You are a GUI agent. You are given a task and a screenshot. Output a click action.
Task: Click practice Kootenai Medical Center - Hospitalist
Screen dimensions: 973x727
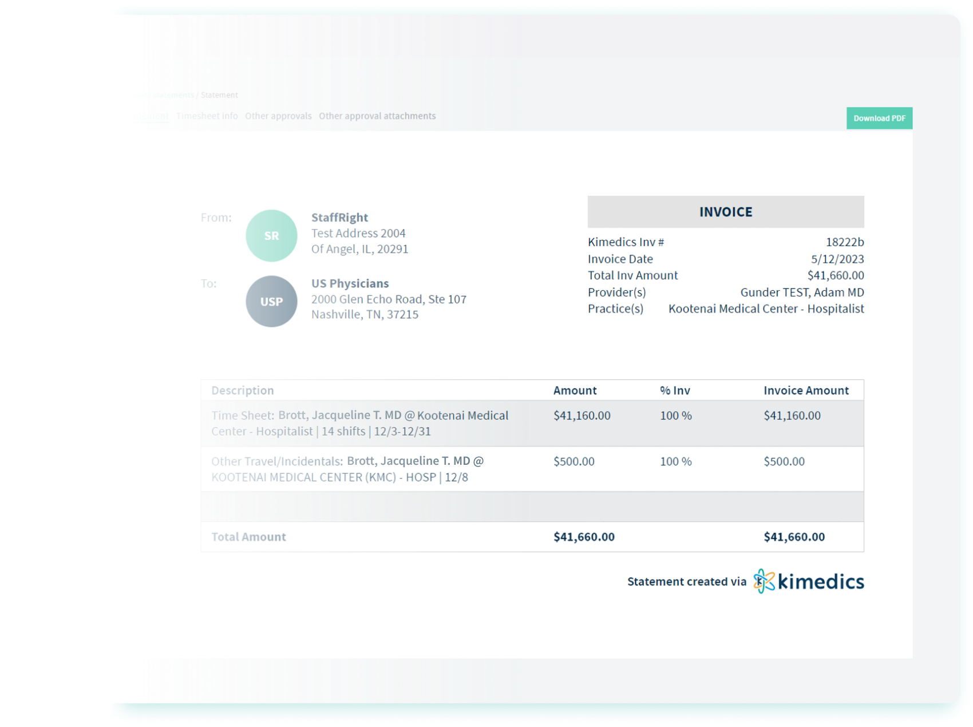click(766, 309)
